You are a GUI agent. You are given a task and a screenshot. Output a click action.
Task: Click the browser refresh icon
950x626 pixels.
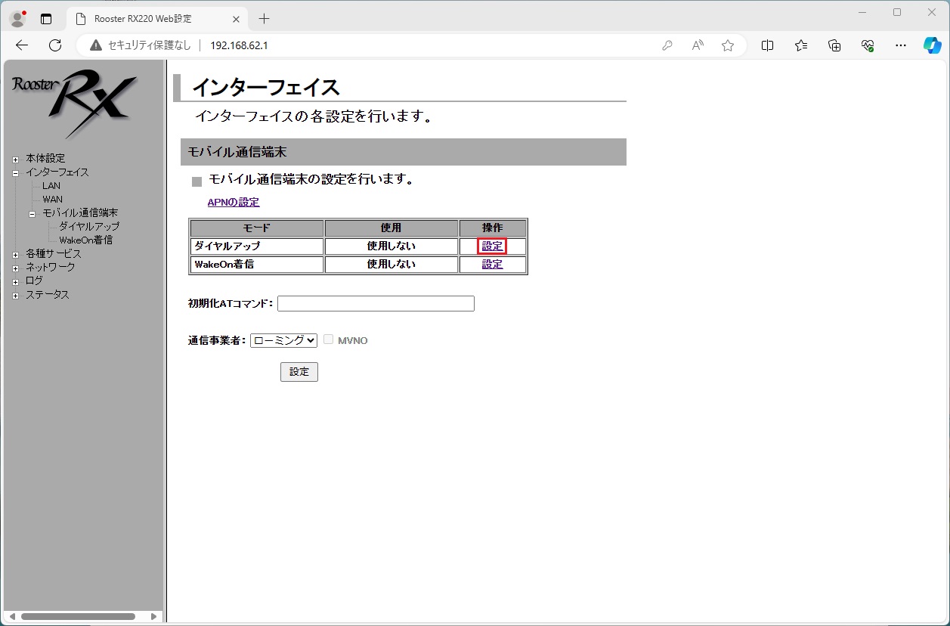pos(55,45)
